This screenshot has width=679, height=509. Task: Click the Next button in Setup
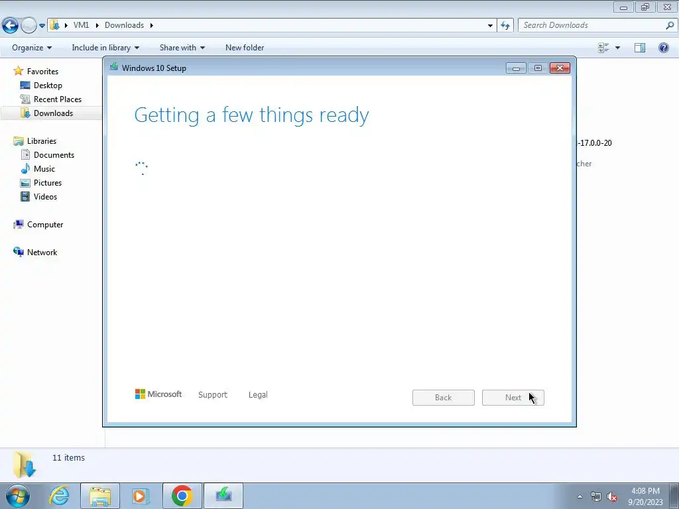tap(513, 398)
